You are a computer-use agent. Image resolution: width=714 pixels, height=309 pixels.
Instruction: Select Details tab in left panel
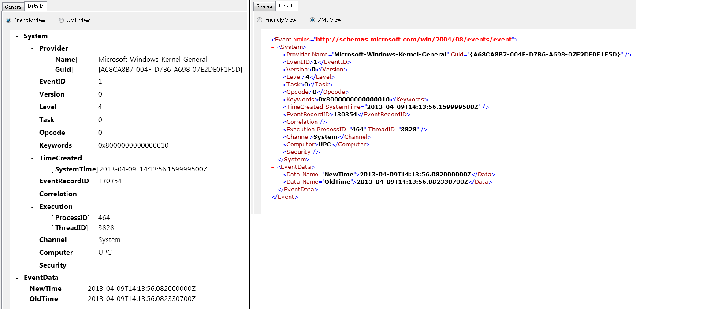[35, 6]
